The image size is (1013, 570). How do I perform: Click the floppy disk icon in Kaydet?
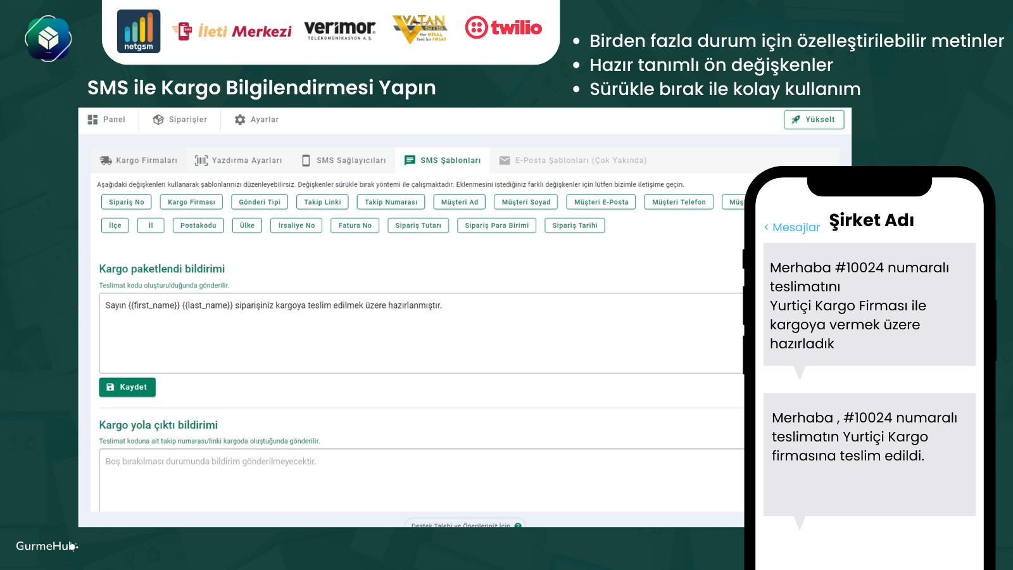[110, 387]
